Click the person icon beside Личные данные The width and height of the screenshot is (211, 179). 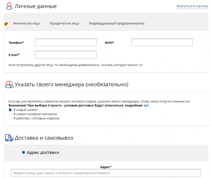(x=9, y=6)
